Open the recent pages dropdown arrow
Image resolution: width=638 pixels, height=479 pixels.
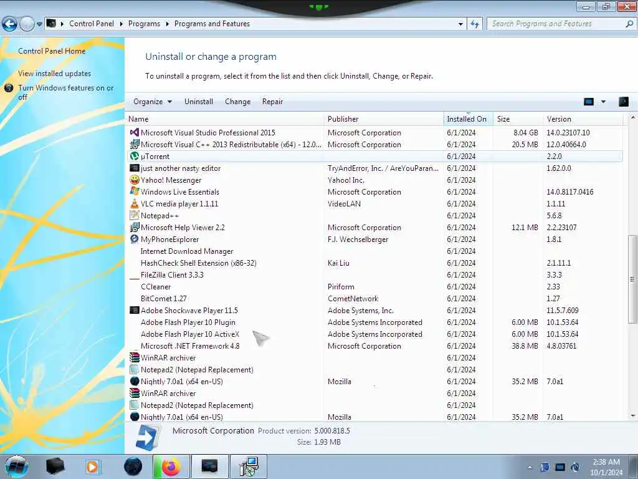(x=39, y=24)
